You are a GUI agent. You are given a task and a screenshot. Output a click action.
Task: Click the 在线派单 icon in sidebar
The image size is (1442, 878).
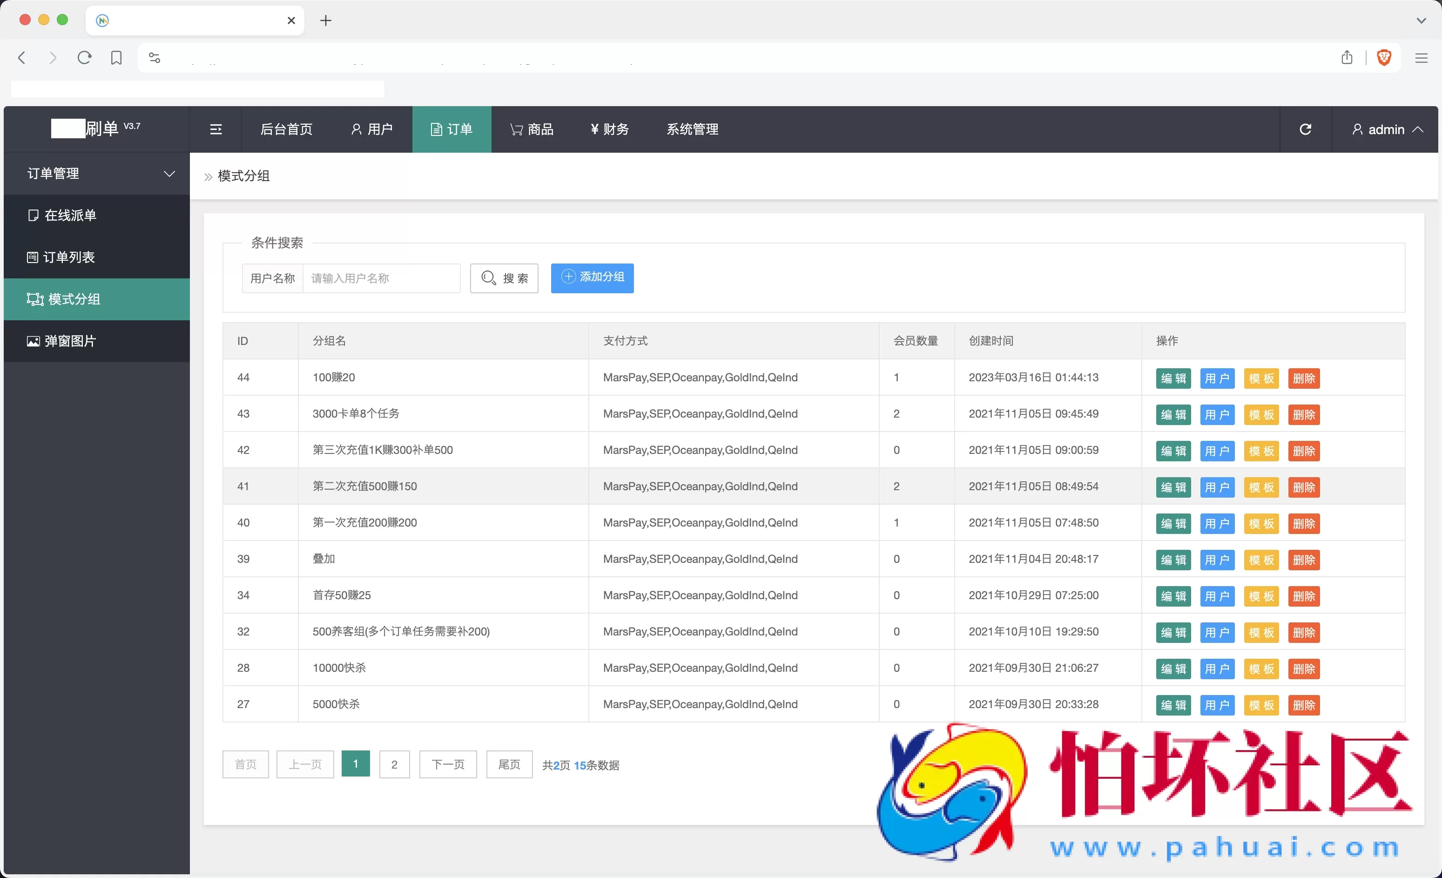tap(34, 215)
